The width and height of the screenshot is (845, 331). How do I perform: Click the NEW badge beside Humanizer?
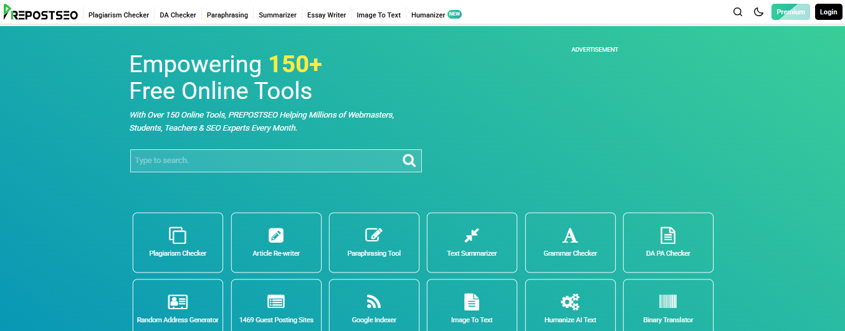point(454,14)
